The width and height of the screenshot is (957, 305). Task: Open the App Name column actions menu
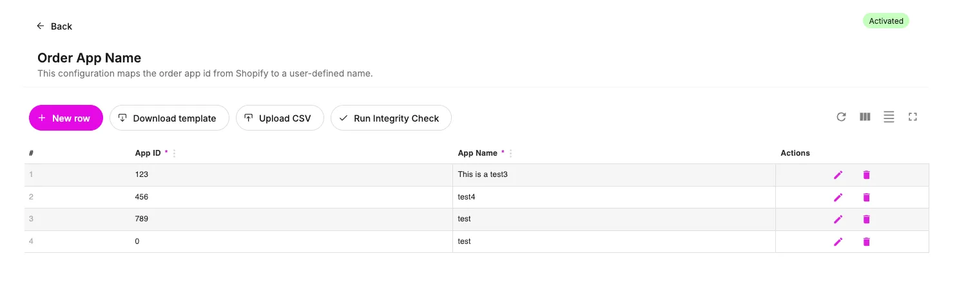(x=511, y=154)
